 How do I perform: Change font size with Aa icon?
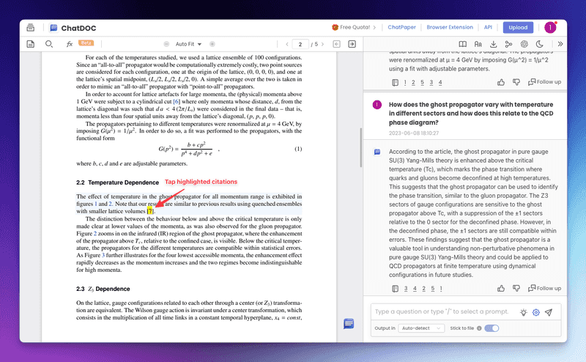point(478,44)
